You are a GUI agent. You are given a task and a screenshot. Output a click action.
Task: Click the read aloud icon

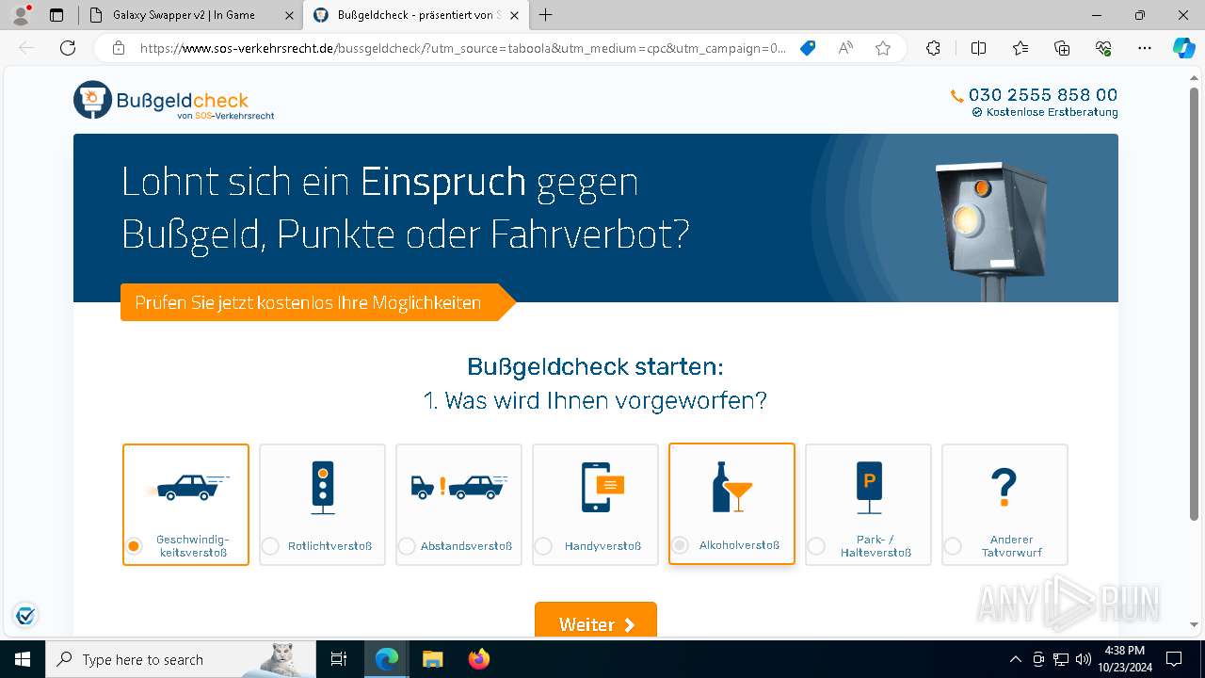point(845,48)
